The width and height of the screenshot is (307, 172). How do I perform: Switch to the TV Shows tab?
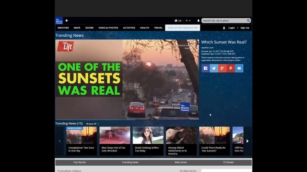click(x=228, y=162)
